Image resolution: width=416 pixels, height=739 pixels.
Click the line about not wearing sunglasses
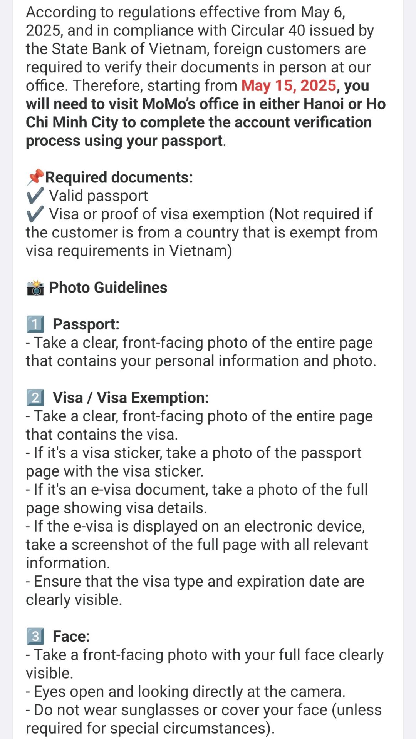pyautogui.click(x=204, y=719)
